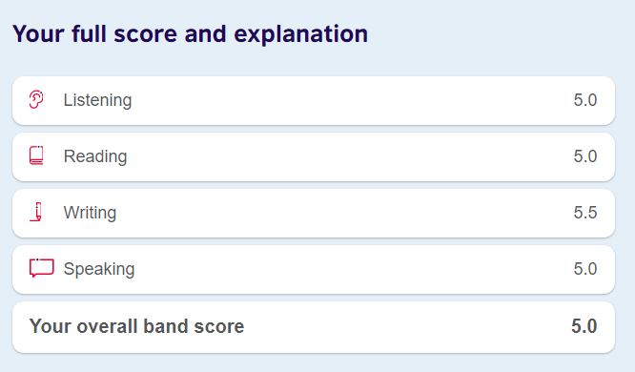
Task: Click the Writing 5.5 score value
Action: (x=585, y=213)
